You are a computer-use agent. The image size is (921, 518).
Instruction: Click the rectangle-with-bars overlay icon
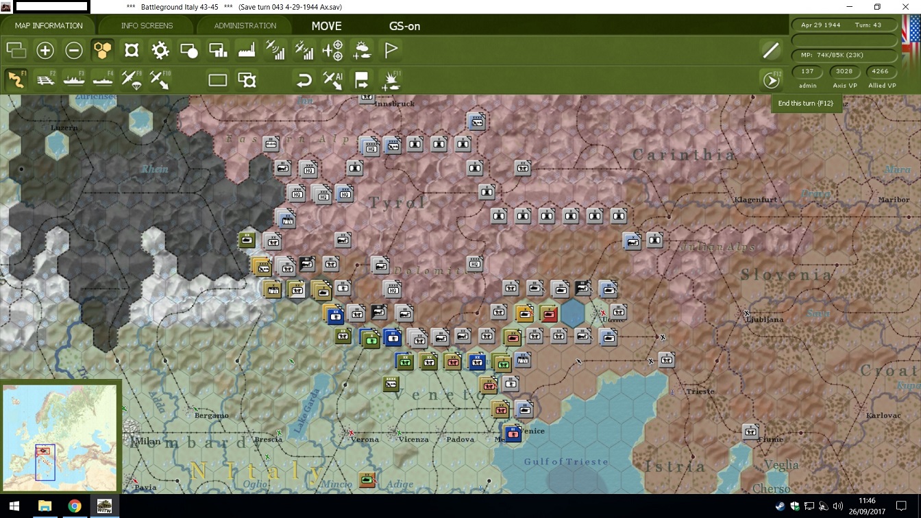(218, 50)
